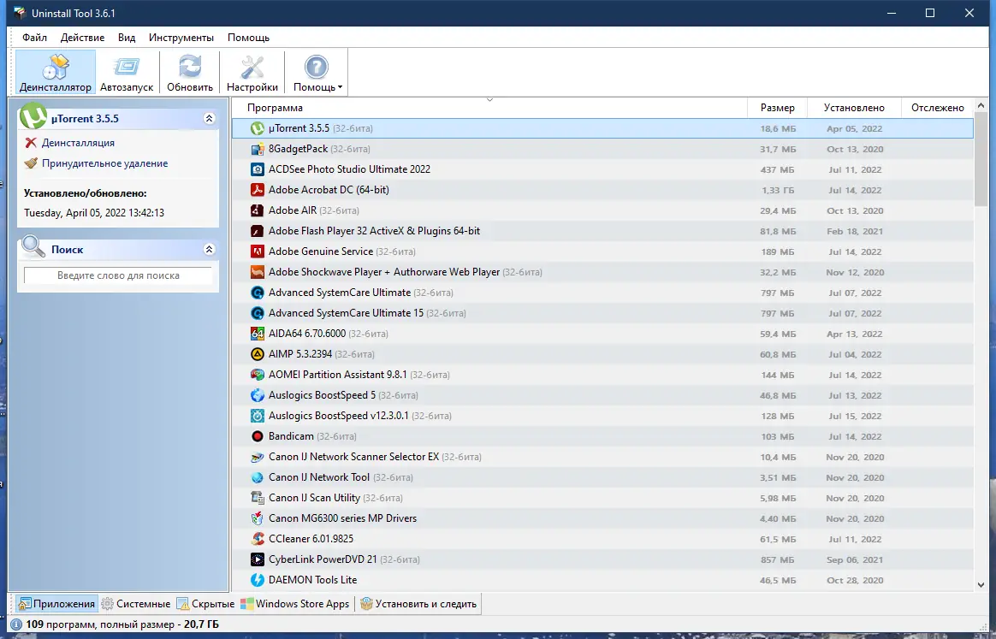Click the Auslogics BoostSpeed v12.3.0.1 icon
Image resolution: width=996 pixels, height=639 pixels.
point(258,416)
